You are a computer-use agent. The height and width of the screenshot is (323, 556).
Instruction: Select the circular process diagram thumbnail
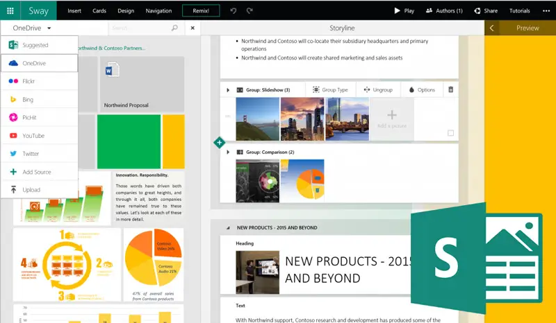67,265
